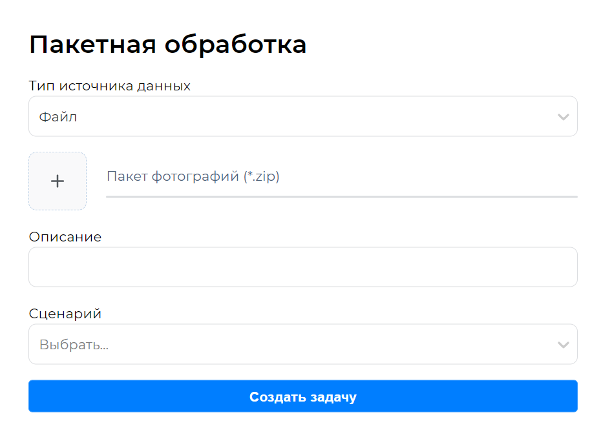Open the Тип источника данных dropdown showing Файл
The image size is (612, 439).
303,116
